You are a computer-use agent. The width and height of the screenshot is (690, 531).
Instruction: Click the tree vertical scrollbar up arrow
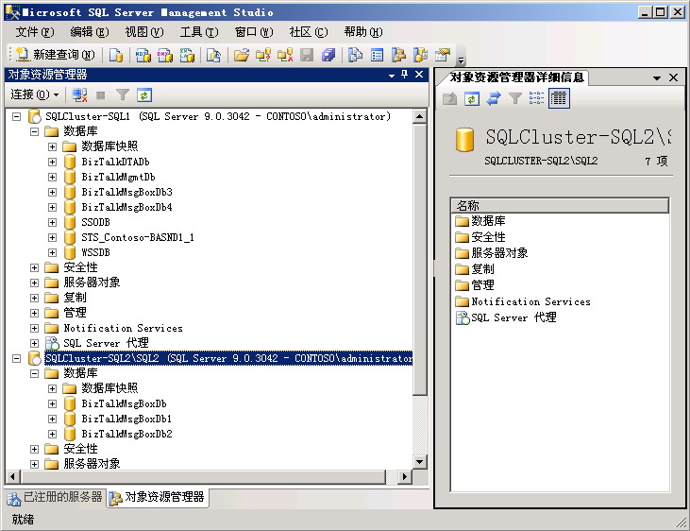419,117
